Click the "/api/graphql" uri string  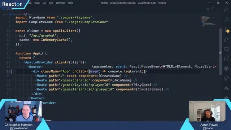pyautogui.click(x=43, y=35)
